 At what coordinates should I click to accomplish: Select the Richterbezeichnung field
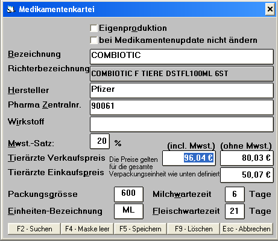(182, 74)
